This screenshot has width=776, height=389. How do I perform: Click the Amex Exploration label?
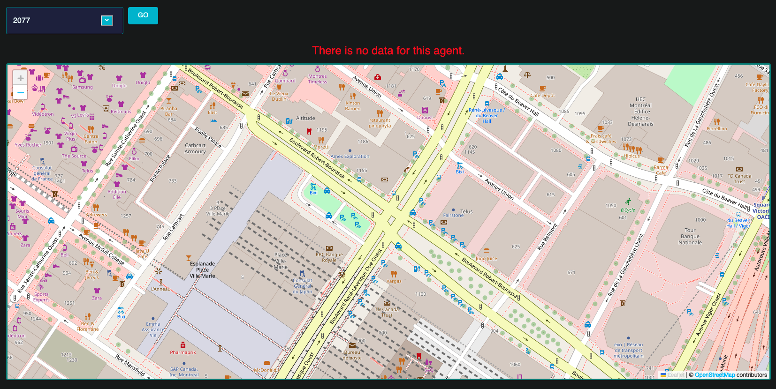pos(350,157)
